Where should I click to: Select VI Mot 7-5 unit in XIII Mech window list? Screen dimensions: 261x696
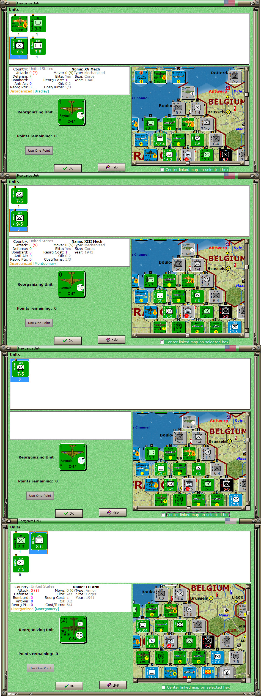19,196
